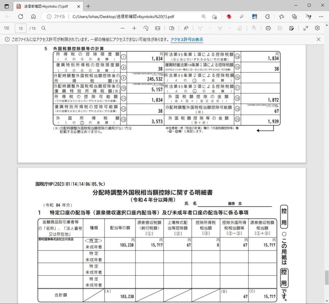The width and height of the screenshot is (329, 304).
Task: Search within the PDF
Action: (43, 28)
